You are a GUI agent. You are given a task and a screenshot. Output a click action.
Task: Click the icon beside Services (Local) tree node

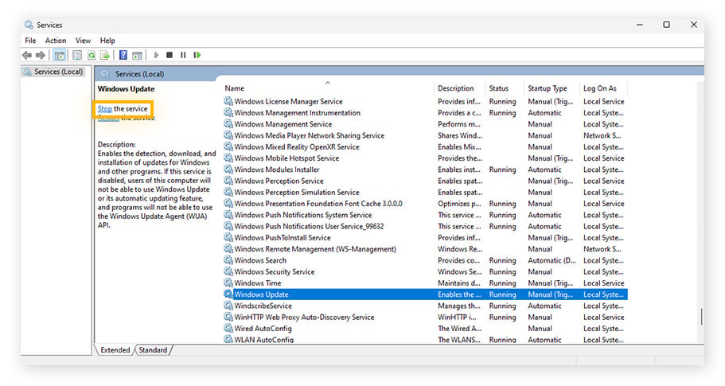[27, 72]
